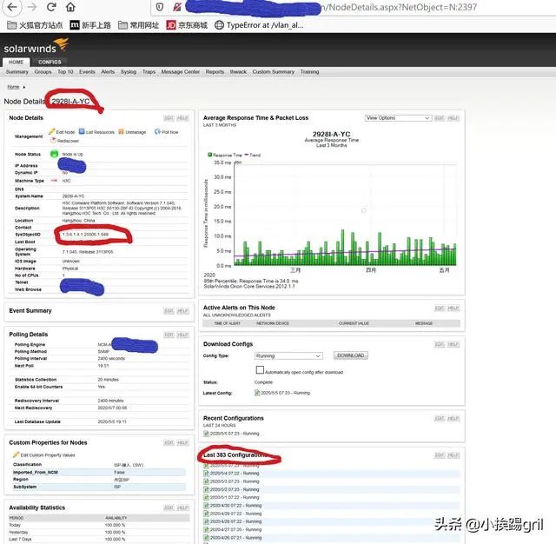Click config icon beside 2020/5/2 07:23
This screenshot has height=544, width=556.
click(x=206, y=489)
